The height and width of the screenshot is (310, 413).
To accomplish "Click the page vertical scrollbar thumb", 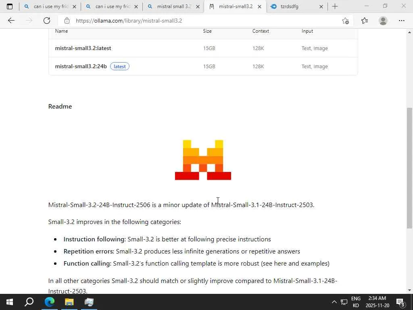I will (x=409, y=168).
